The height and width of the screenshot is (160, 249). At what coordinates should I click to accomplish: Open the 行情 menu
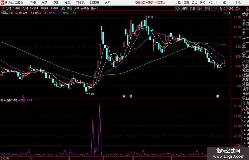point(33,3)
